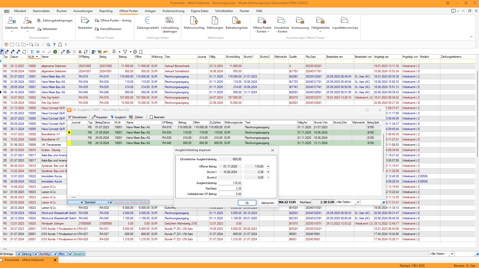Expand the Offener Betrag dropdown arrow
The height and width of the screenshot is (268, 479).
click(x=268, y=166)
